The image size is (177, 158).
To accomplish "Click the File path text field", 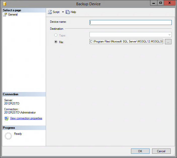I will (126, 42).
